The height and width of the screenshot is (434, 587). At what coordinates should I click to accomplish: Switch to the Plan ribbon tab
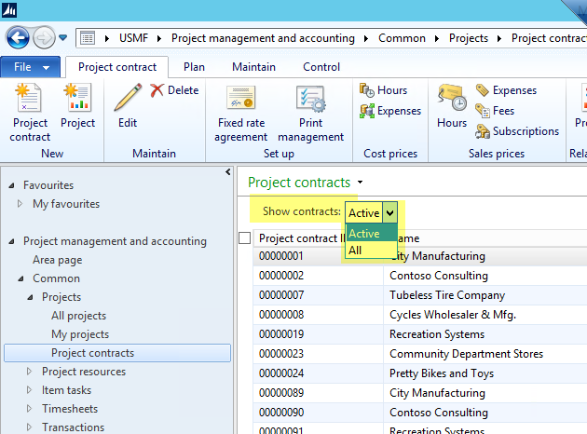click(194, 67)
